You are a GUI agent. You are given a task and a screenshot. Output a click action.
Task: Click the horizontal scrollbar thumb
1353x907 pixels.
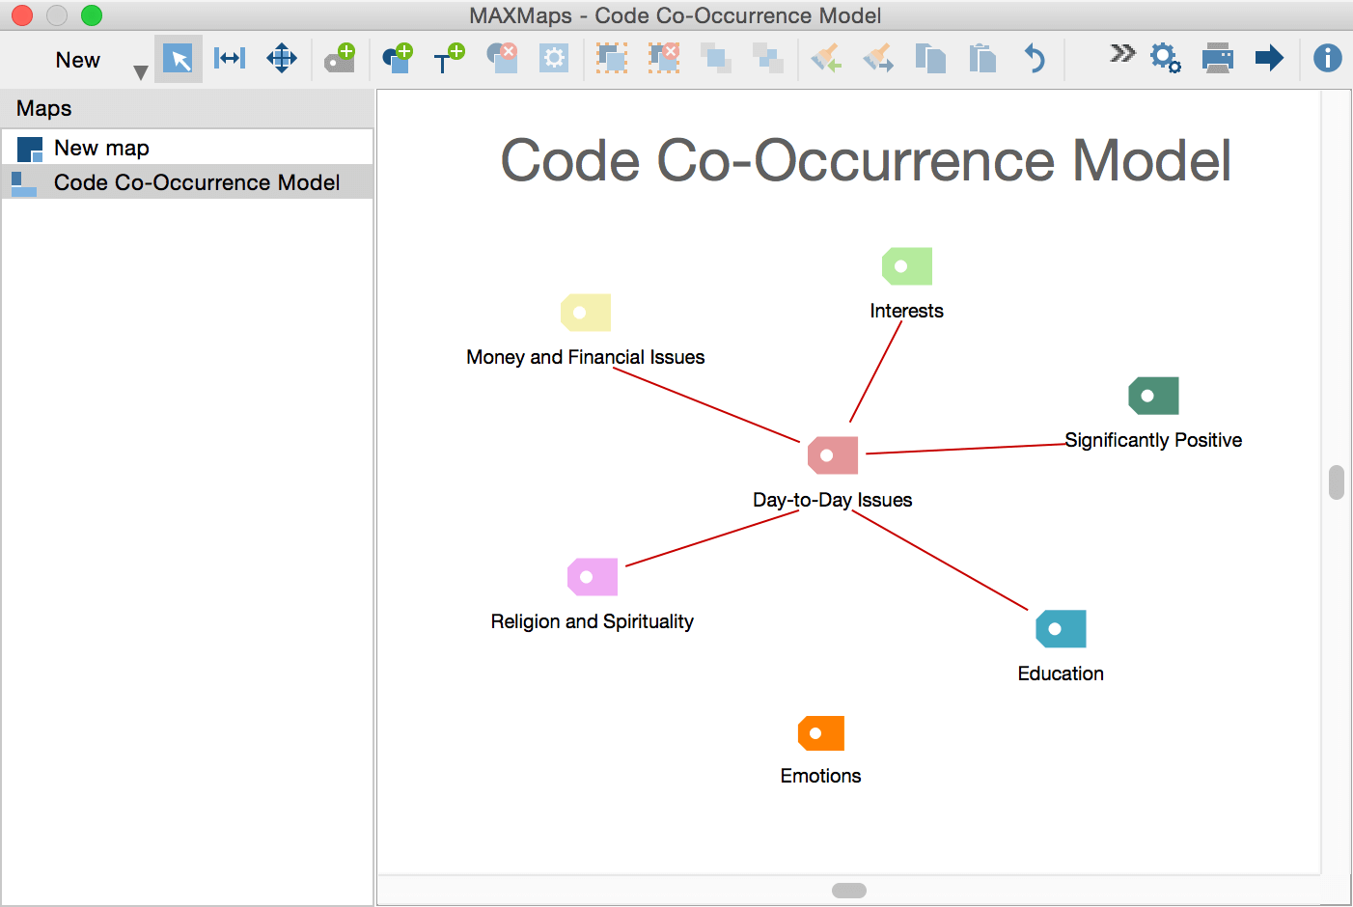pos(849,891)
